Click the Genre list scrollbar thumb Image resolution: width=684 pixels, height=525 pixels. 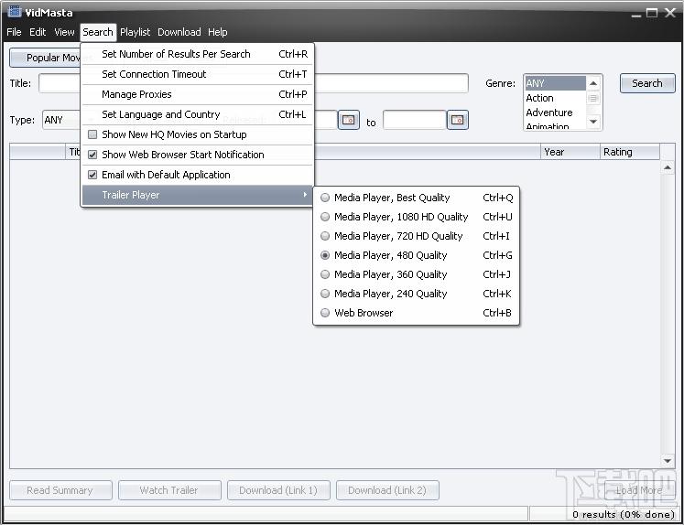point(593,99)
